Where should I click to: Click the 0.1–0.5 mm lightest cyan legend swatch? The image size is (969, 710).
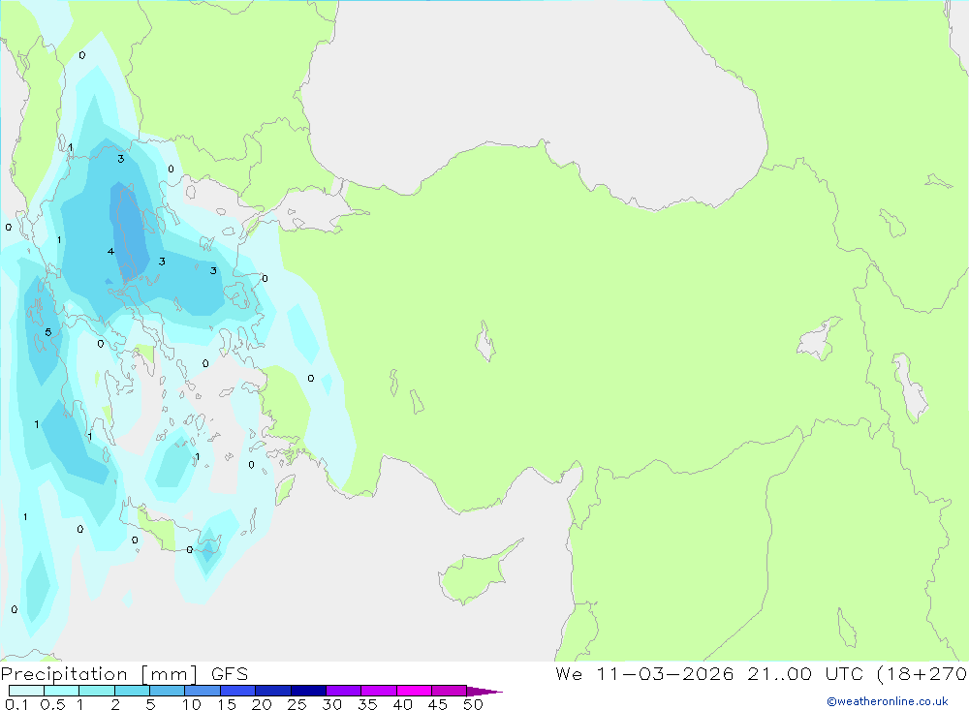[x=26, y=691]
